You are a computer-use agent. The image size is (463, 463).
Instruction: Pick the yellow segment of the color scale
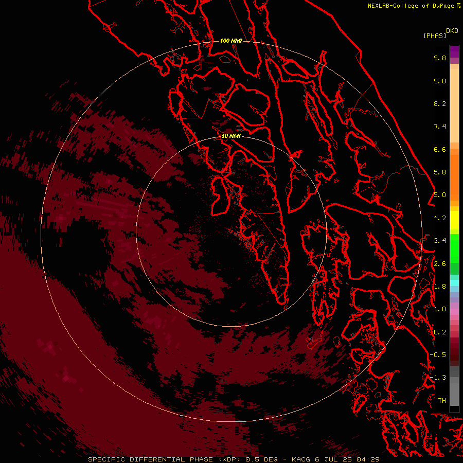[x=454, y=220]
